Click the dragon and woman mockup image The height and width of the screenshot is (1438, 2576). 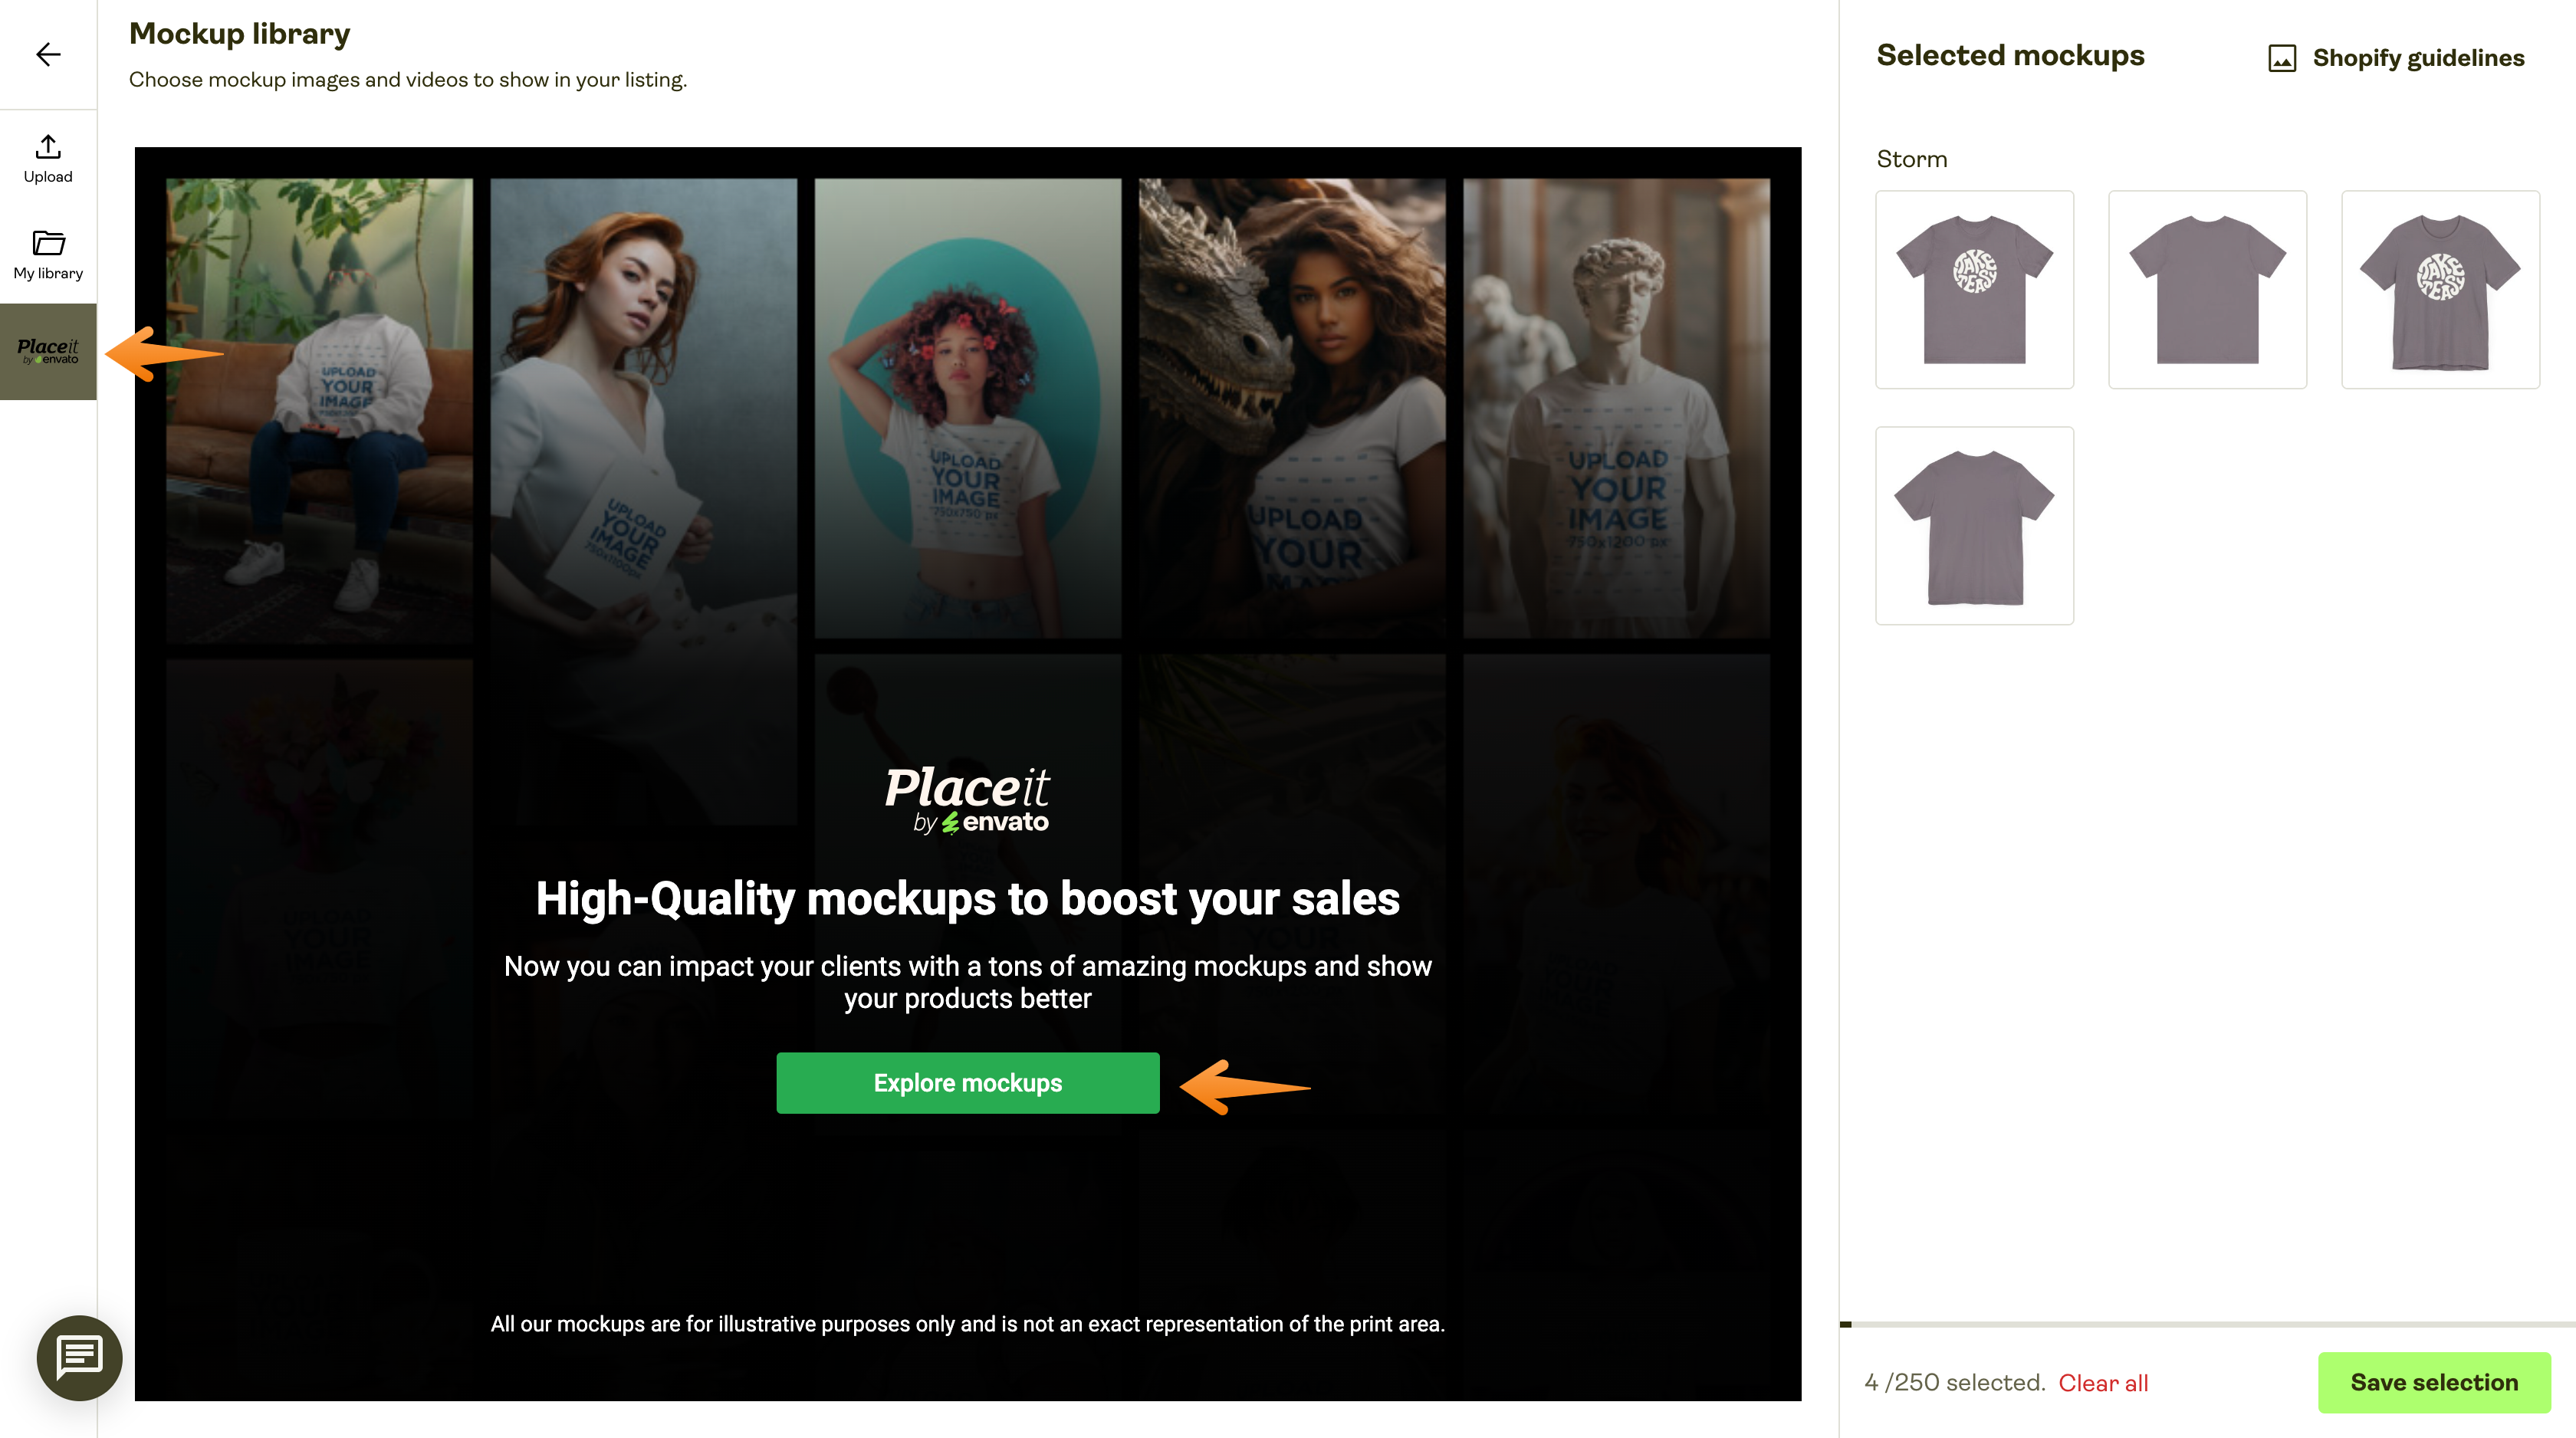pos(1292,408)
